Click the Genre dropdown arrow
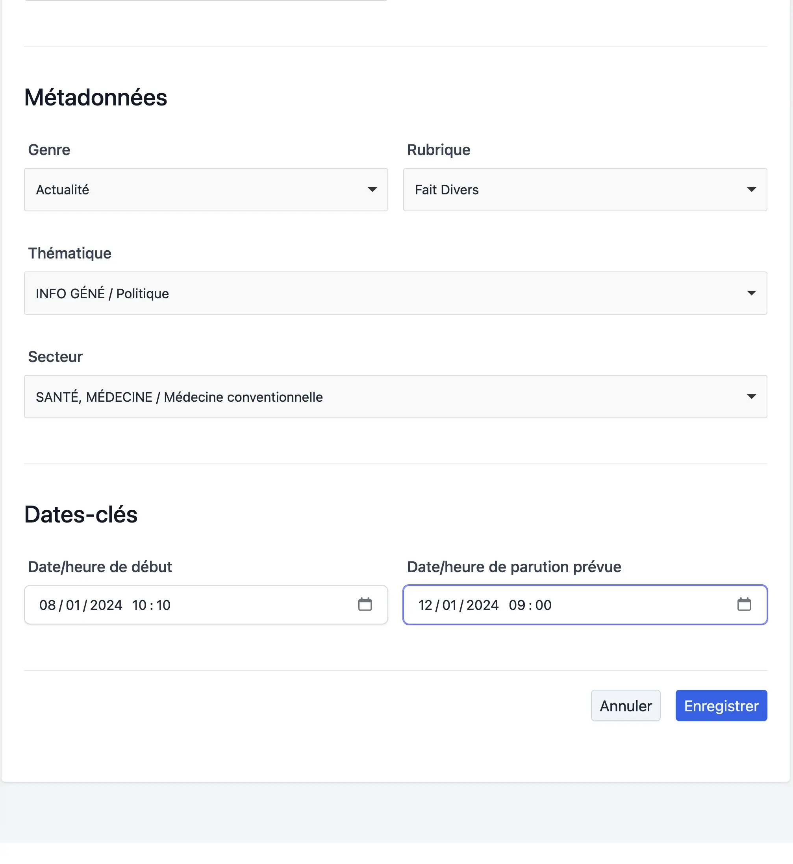This screenshot has height=864, width=793. tap(372, 190)
